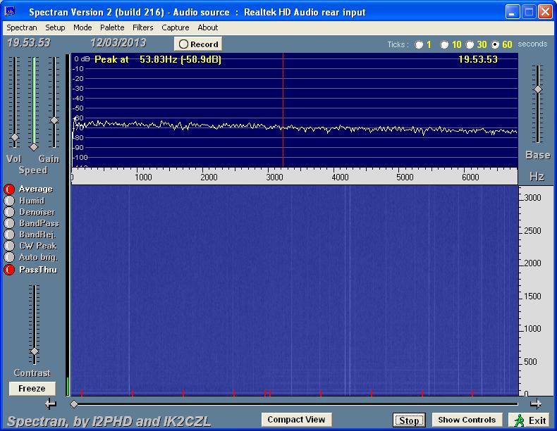Click the red cursor line in spectrum

tap(283, 110)
